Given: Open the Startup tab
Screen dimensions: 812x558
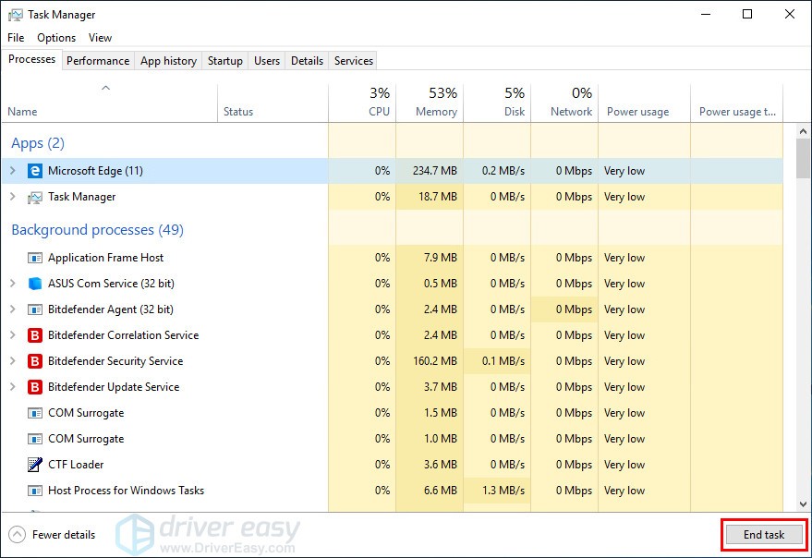Looking at the screenshot, I should point(224,61).
